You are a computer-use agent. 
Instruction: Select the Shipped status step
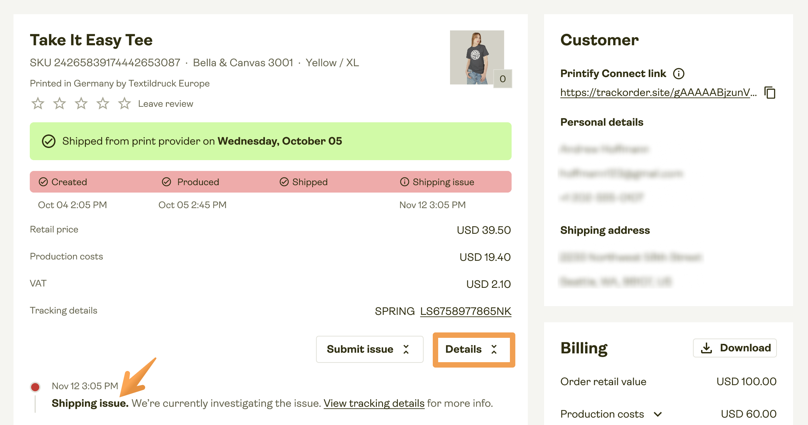(304, 182)
